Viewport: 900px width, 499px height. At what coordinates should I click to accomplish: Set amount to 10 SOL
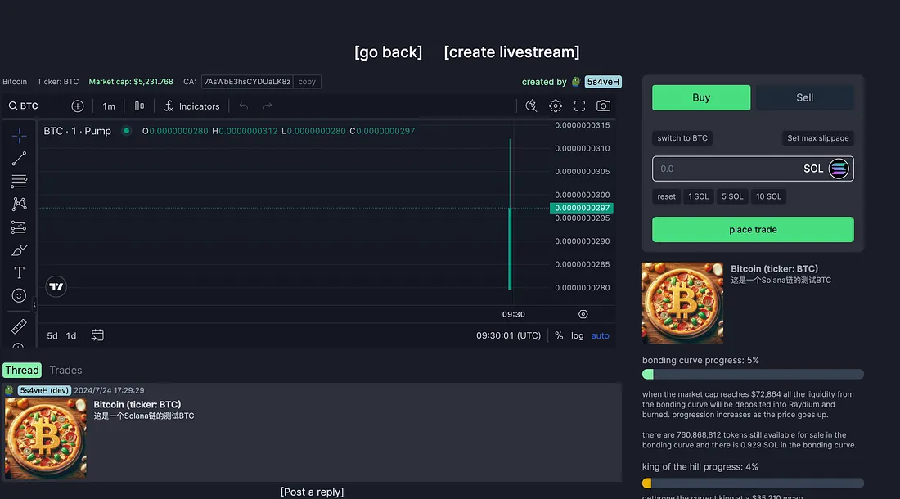(x=768, y=196)
